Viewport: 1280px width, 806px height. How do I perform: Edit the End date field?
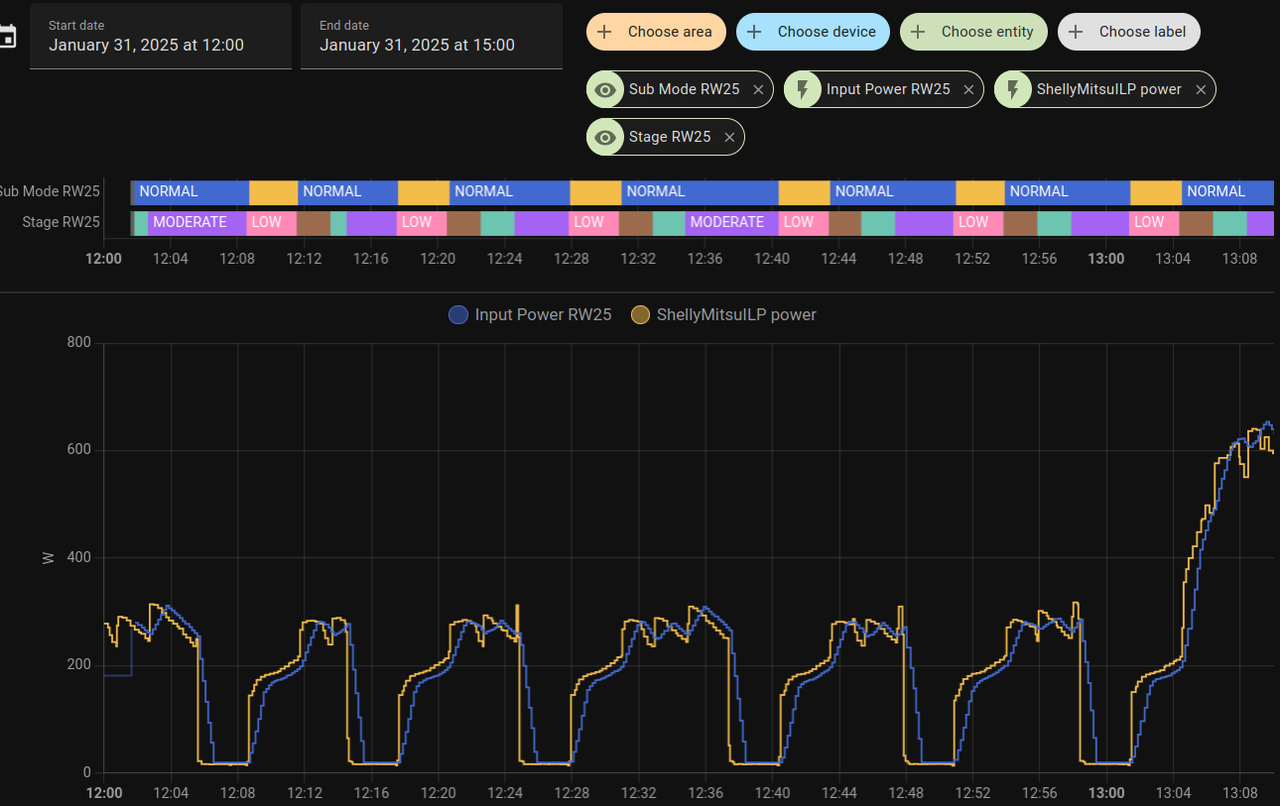click(x=431, y=37)
